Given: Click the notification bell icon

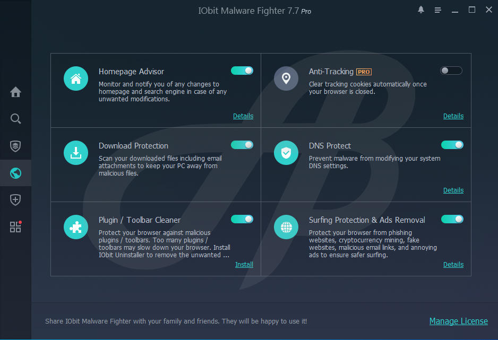Looking at the screenshot, I should click(421, 10).
